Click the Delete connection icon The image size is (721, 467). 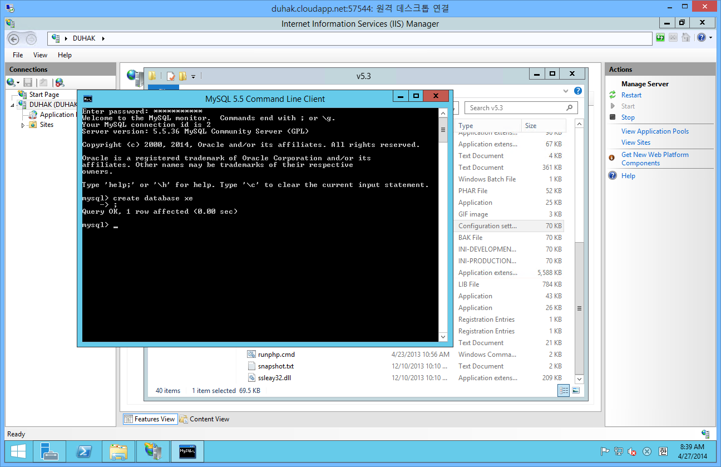(60, 82)
